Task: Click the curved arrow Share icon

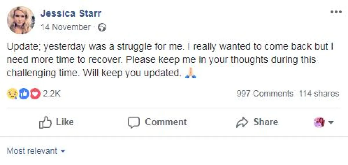Action: tap(241, 122)
